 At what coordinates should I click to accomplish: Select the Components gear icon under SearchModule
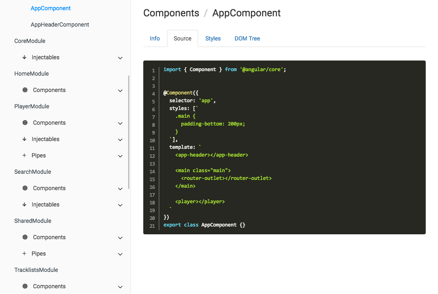[25, 188]
